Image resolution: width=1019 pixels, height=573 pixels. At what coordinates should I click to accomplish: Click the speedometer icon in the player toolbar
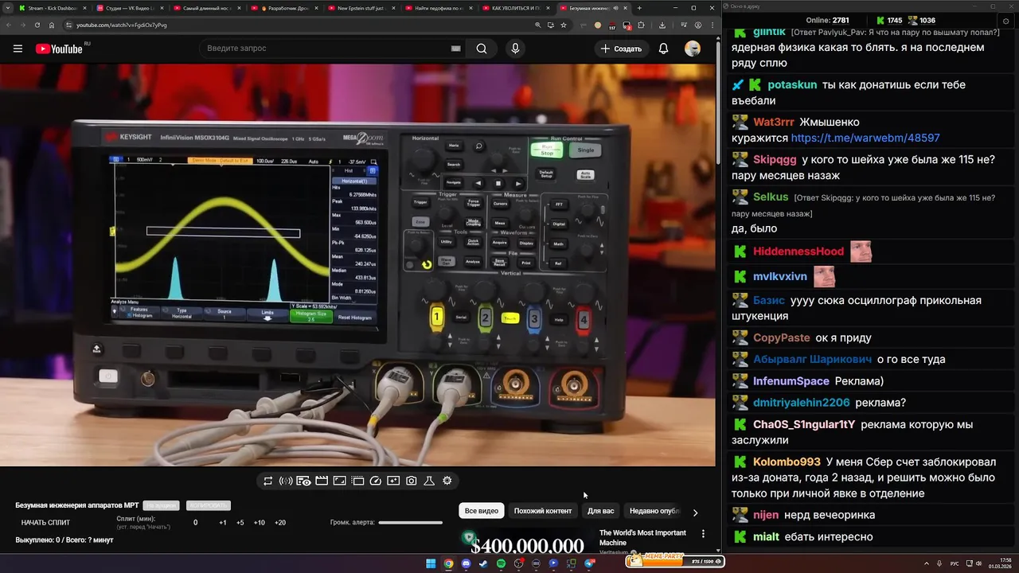pos(375,481)
